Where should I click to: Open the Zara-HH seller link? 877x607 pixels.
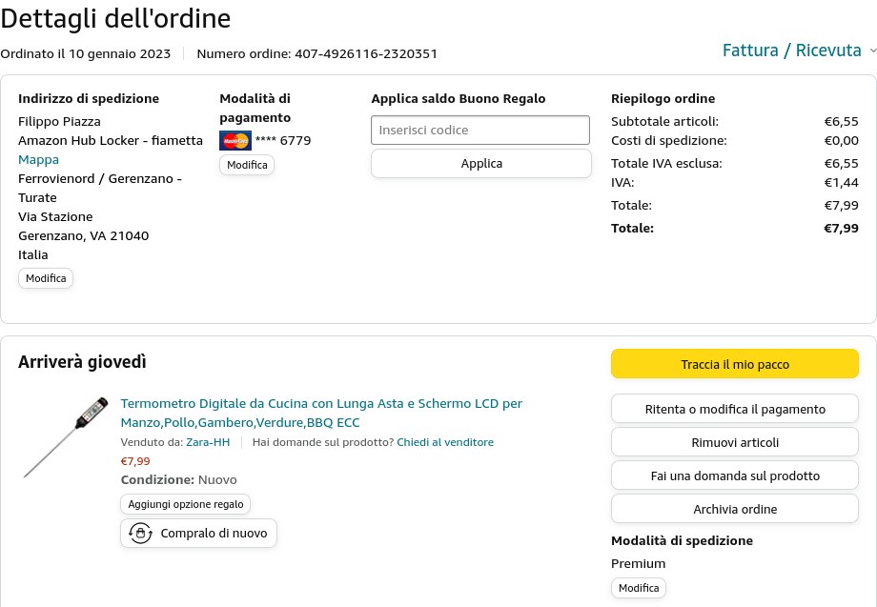coord(208,442)
